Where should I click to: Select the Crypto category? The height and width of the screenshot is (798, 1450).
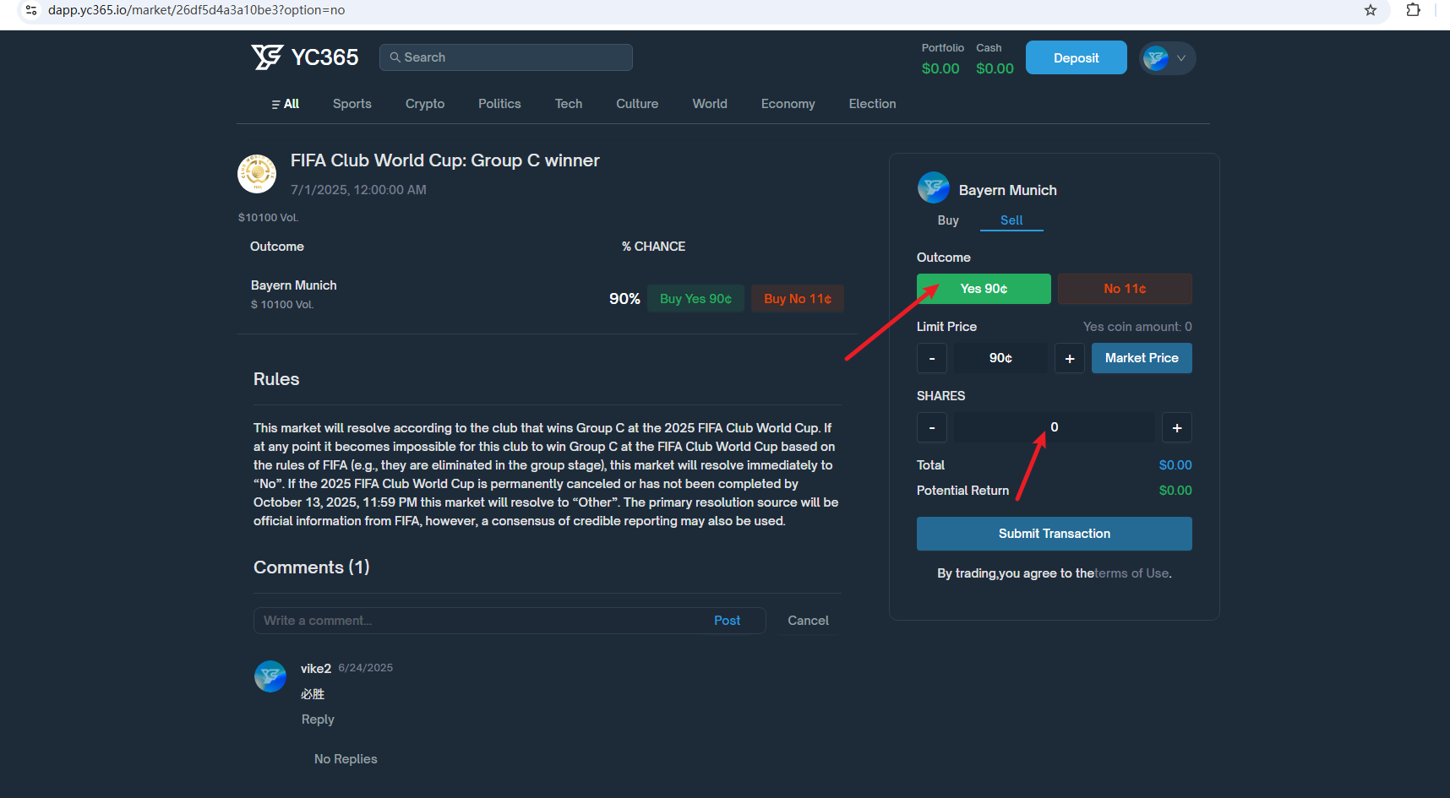click(x=425, y=104)
